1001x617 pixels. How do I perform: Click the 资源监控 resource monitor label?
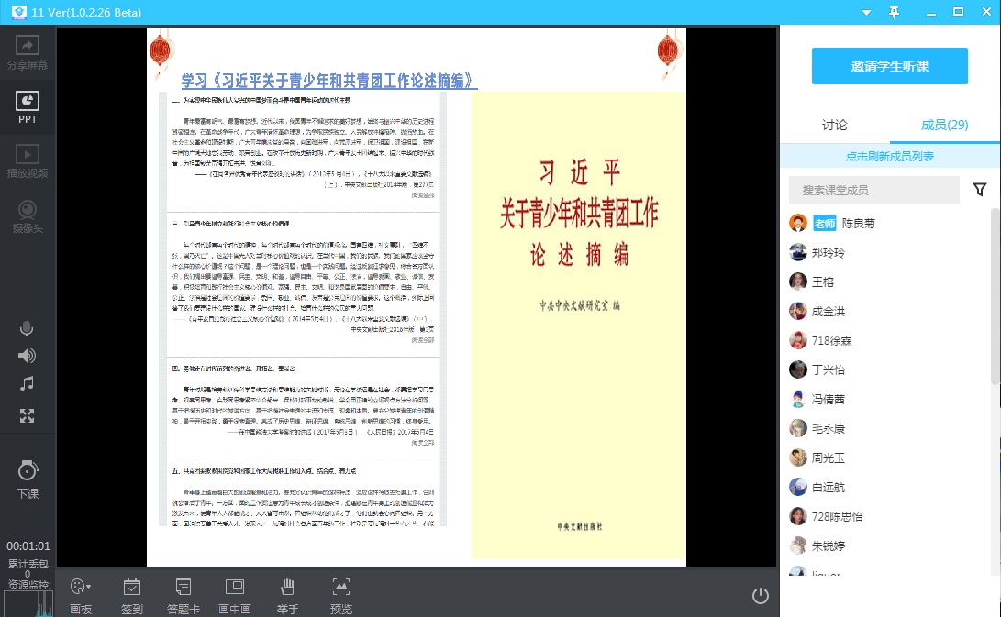(28, 585)
